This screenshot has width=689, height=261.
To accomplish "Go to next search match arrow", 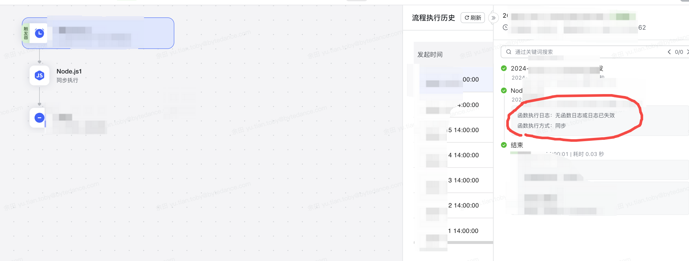I will (687, 52).
